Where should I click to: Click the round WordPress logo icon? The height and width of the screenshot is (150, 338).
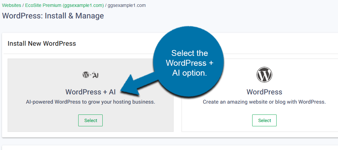point(264,75)
